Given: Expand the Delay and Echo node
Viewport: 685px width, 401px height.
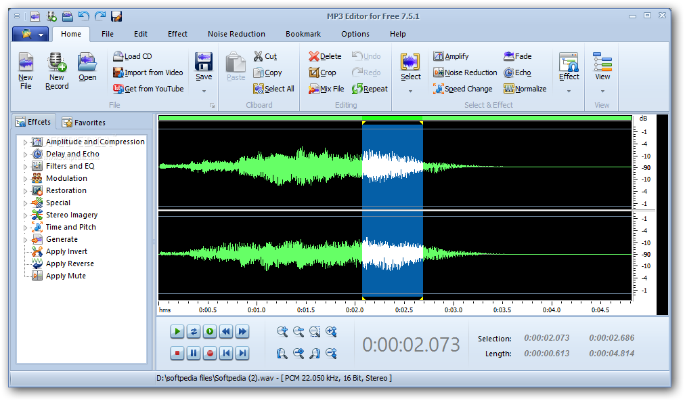Looking at the screenshot, I should [25, 154].
